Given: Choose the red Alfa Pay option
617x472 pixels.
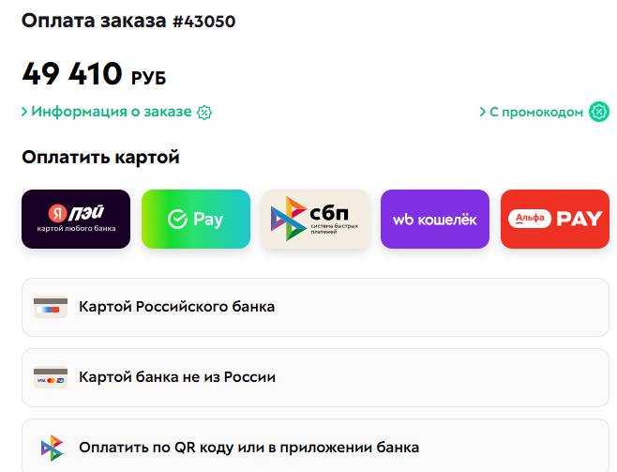Looking at the screenshot, I should click(x=555, y=219).
